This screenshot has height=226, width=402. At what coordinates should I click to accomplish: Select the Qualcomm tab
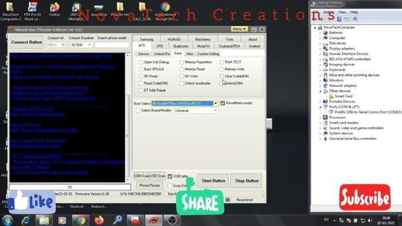[180, 46]
